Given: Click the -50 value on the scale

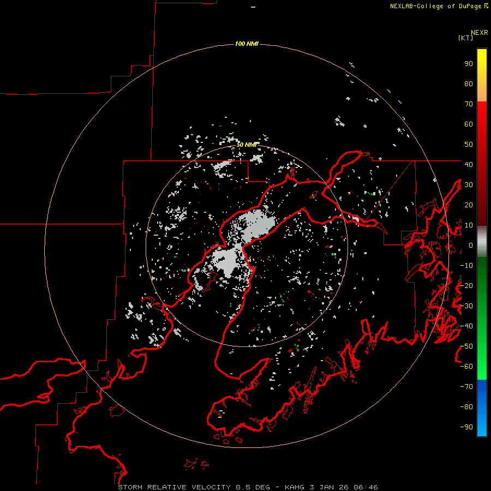Looking at the screenshot, I should pyautogui.click(x=466, y=346).
